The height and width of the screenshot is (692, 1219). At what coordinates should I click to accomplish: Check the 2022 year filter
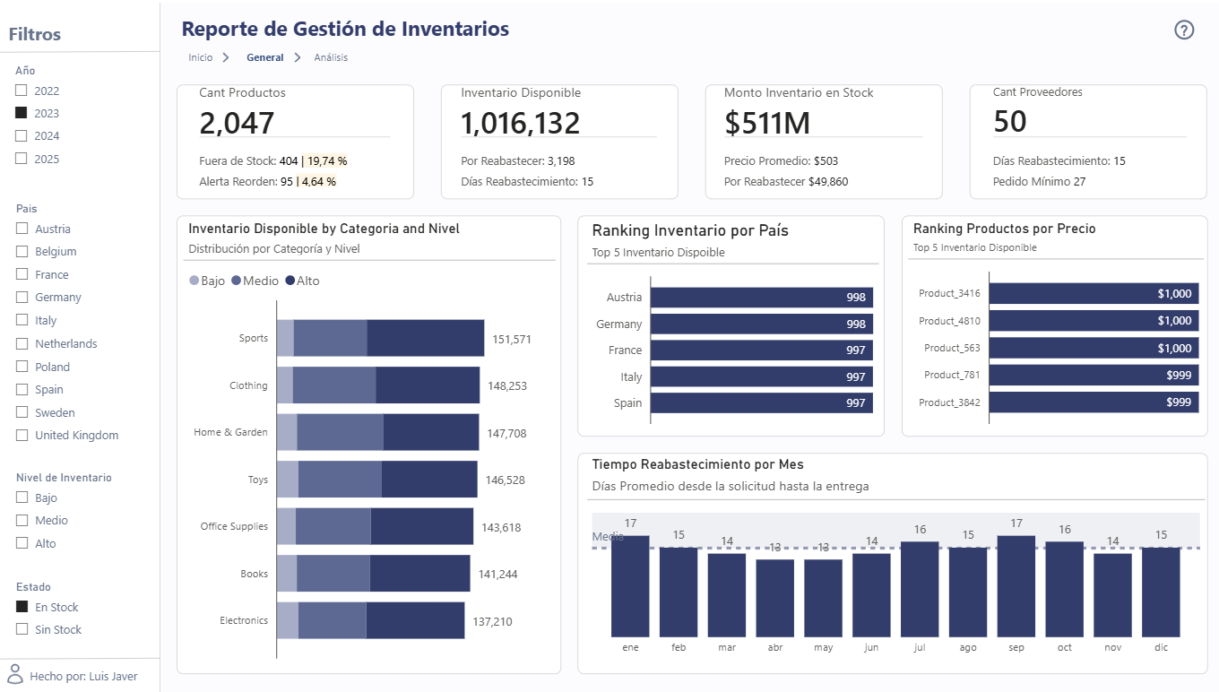(22, 91)
